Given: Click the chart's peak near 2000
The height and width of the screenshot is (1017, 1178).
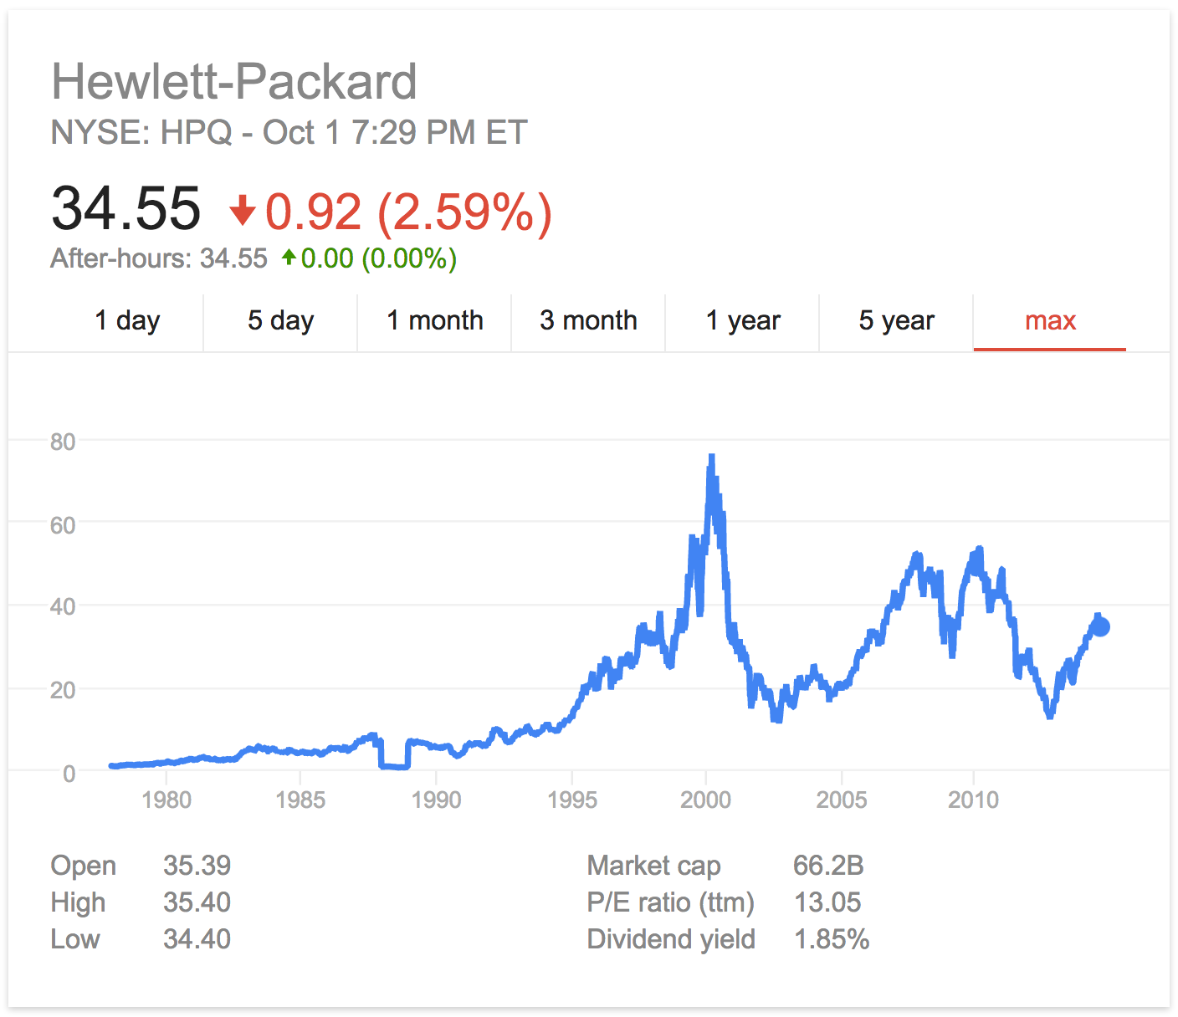Looking at the screenshot, I should [x=711, y=458].
